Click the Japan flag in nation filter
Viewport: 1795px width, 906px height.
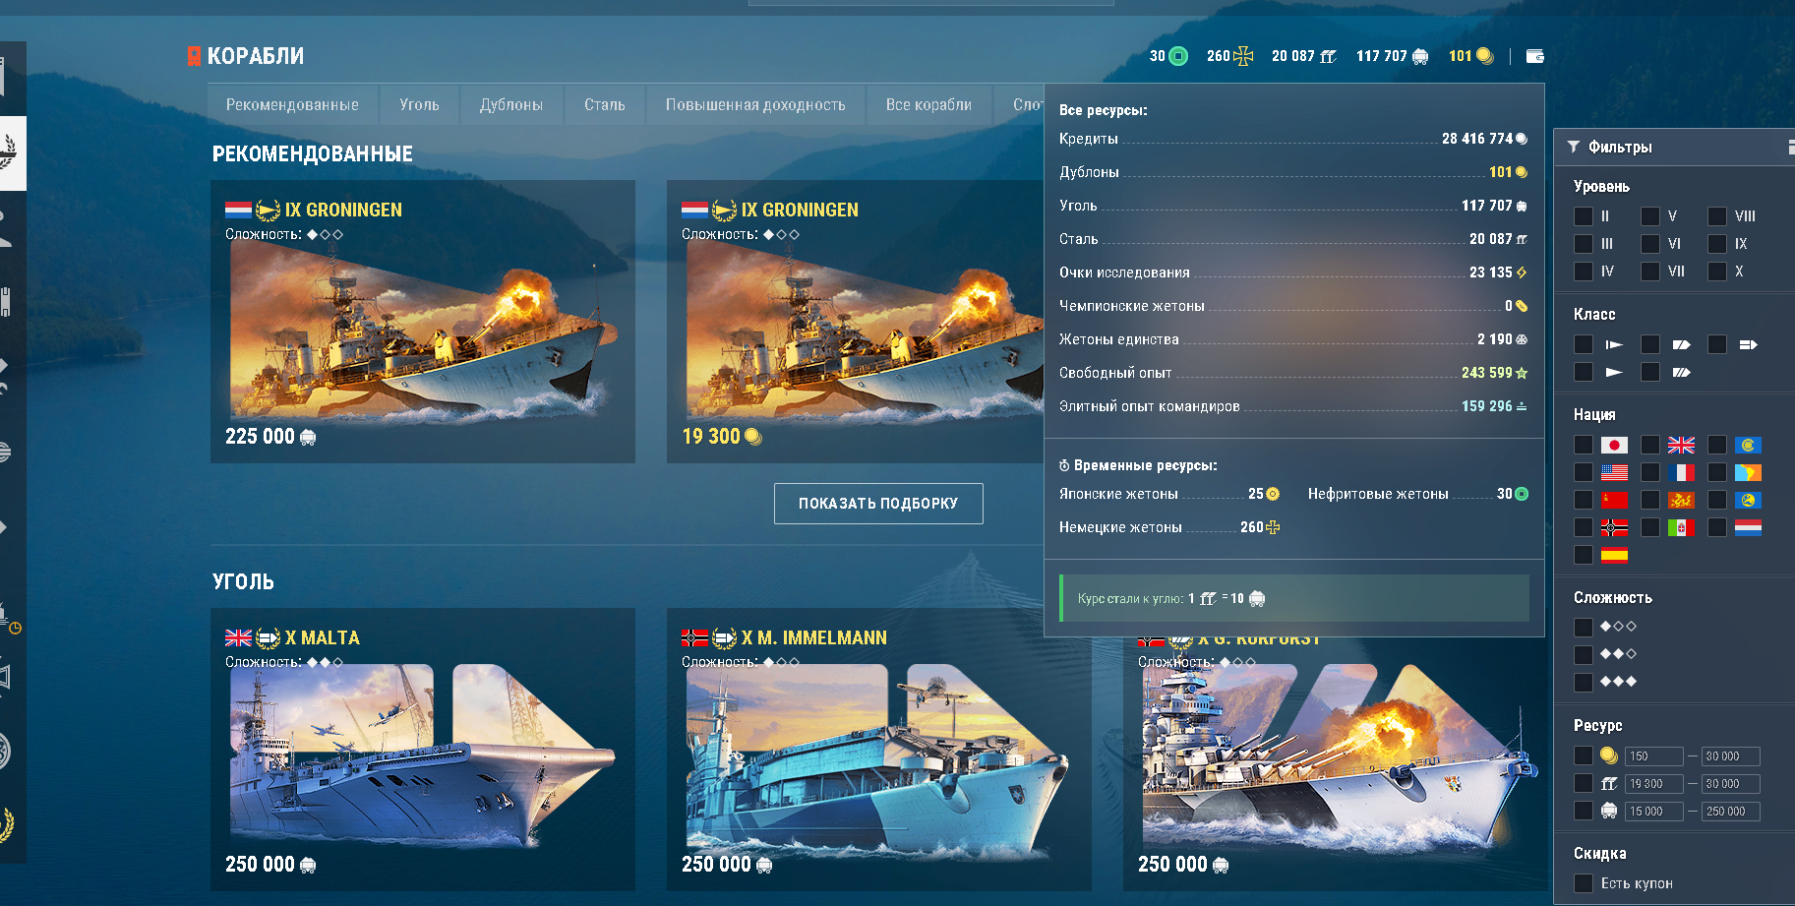click(x=1614, y=446)
